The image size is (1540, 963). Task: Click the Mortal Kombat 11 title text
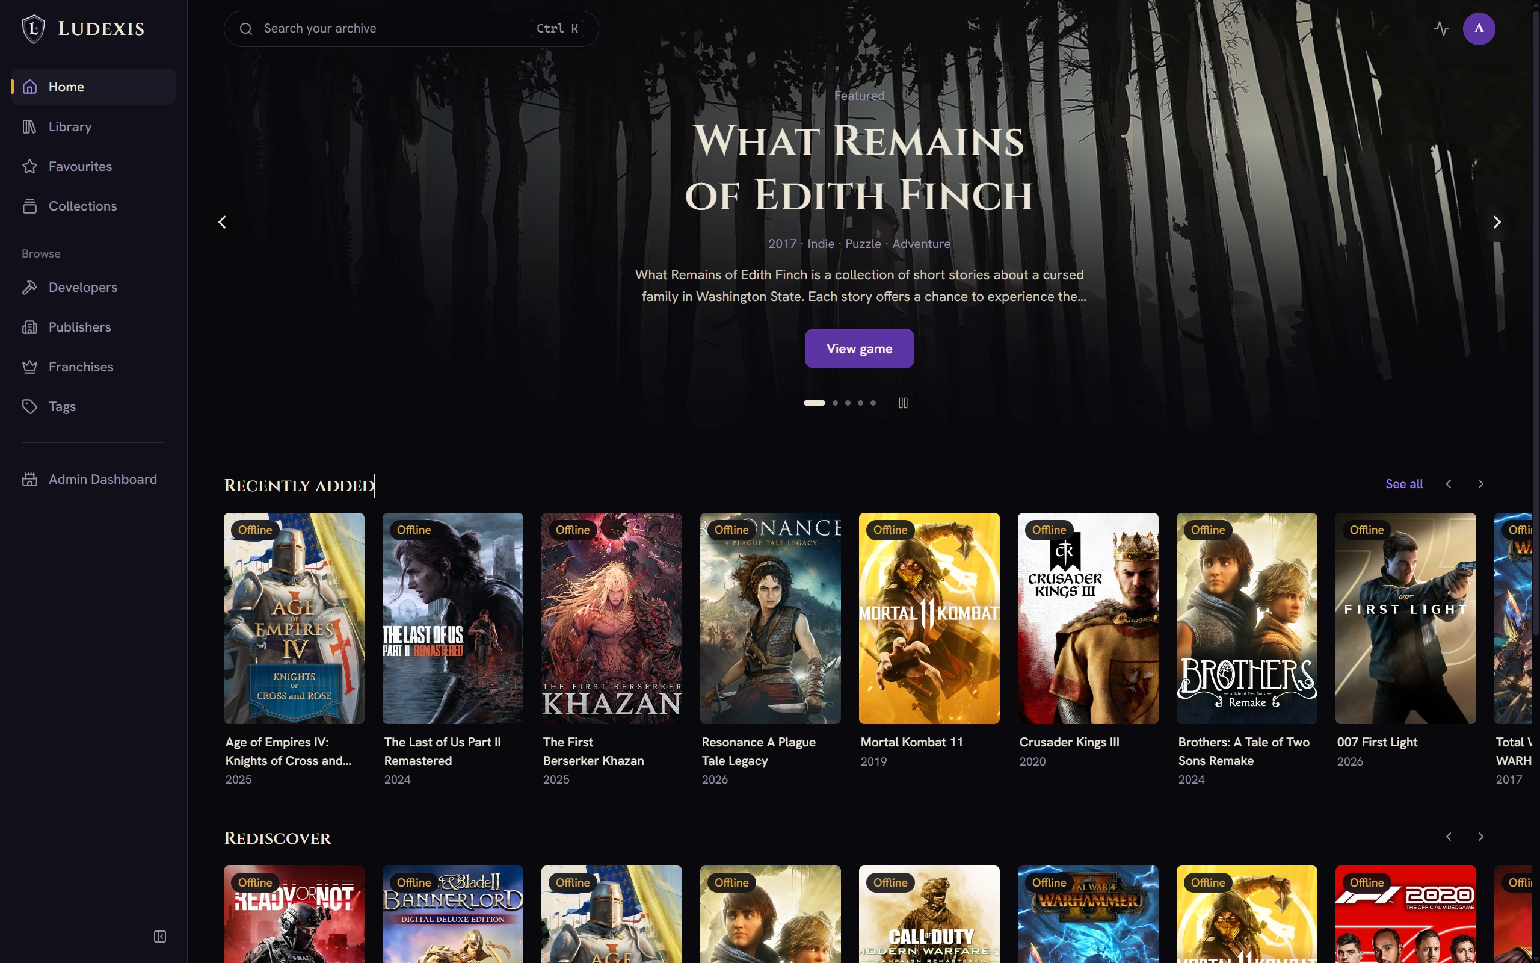pos(911,742)
